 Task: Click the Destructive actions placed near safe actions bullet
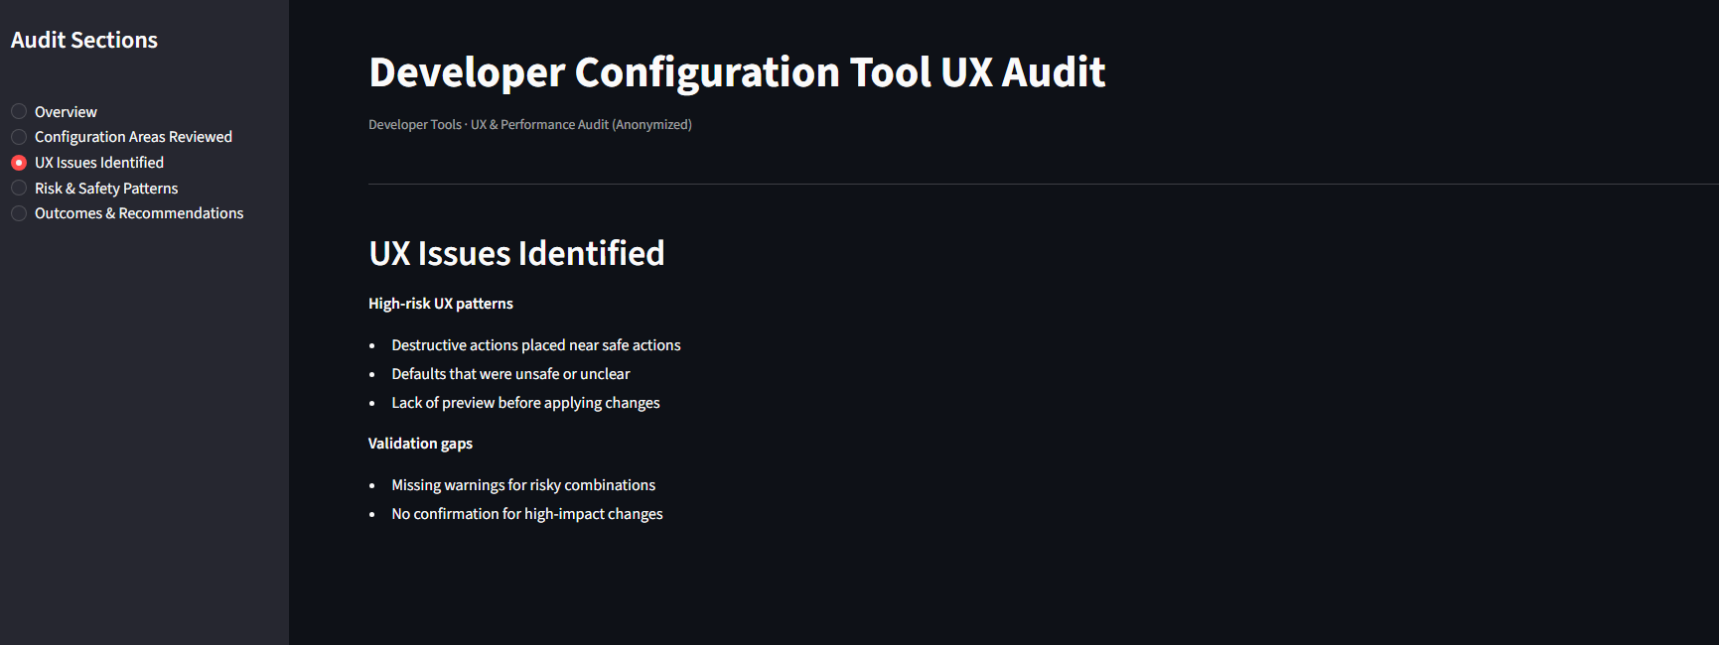(535, 345)
